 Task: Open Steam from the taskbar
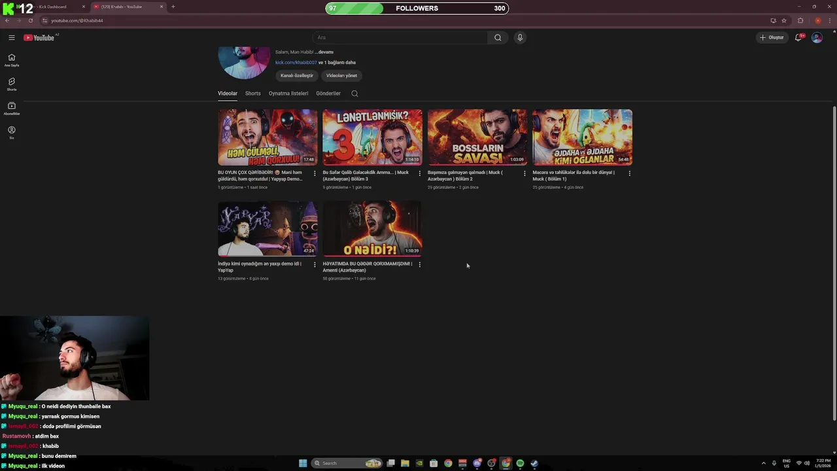(x=534, y=463)
